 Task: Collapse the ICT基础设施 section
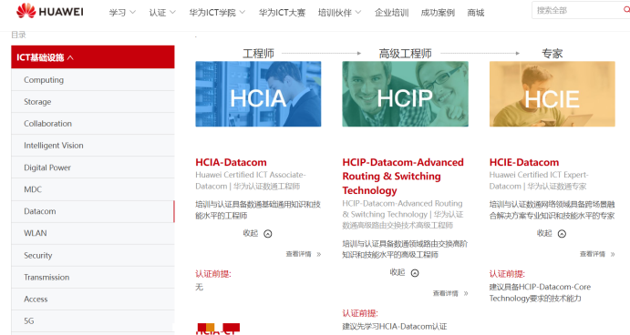coord(93,57)
